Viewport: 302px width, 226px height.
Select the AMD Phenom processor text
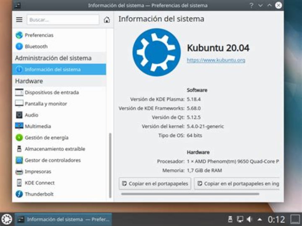[x=233, y=161]
